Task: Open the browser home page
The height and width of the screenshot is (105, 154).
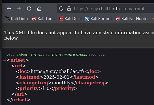Action: tap(39, 9)
